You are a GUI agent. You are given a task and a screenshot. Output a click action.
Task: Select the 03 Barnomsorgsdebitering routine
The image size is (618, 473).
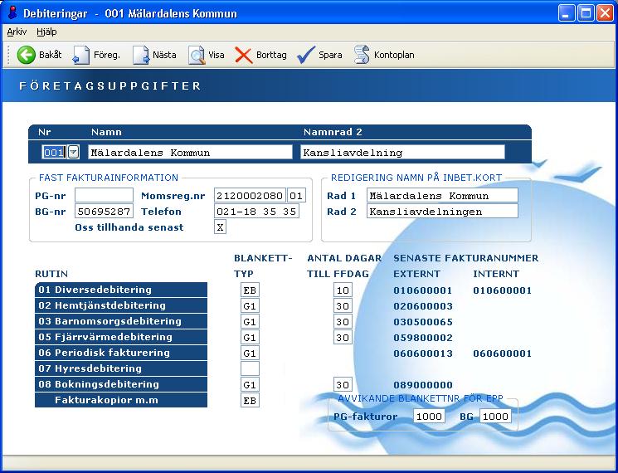tap(121, 321)
